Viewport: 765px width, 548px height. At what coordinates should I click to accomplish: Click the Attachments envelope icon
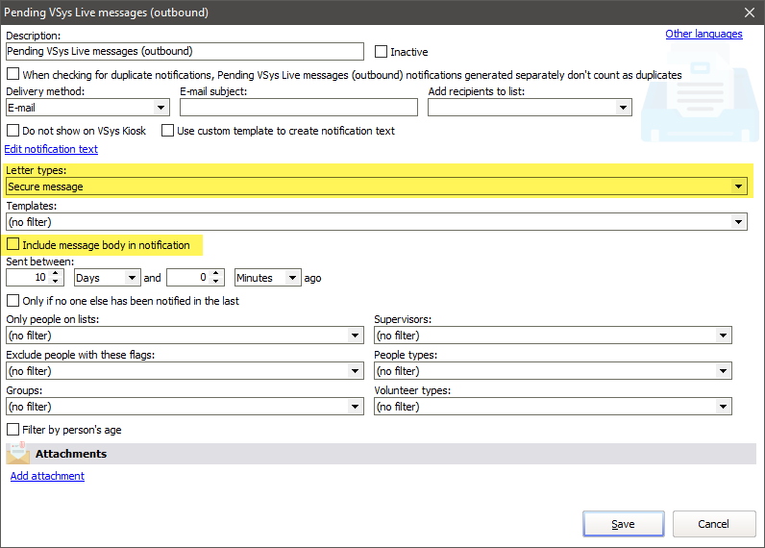point(18,454)
